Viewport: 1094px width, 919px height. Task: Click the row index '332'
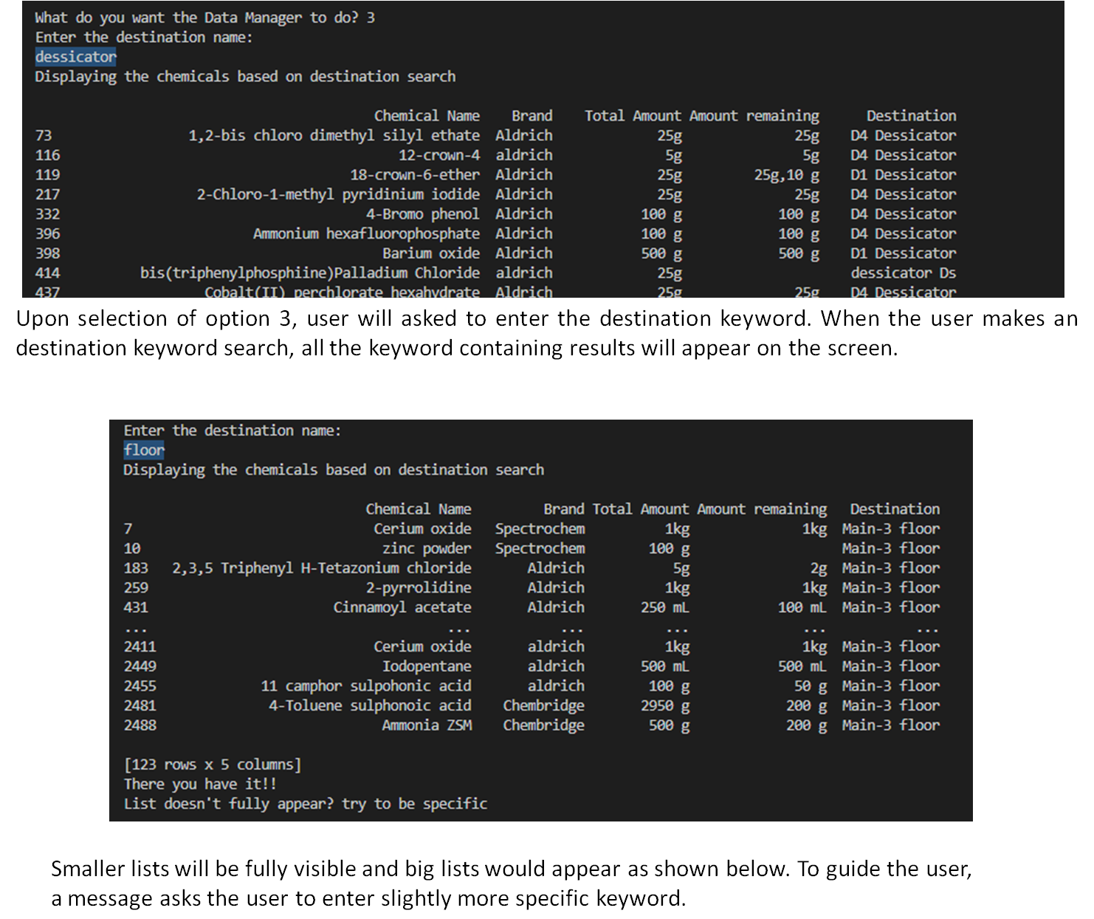[47, 214]
